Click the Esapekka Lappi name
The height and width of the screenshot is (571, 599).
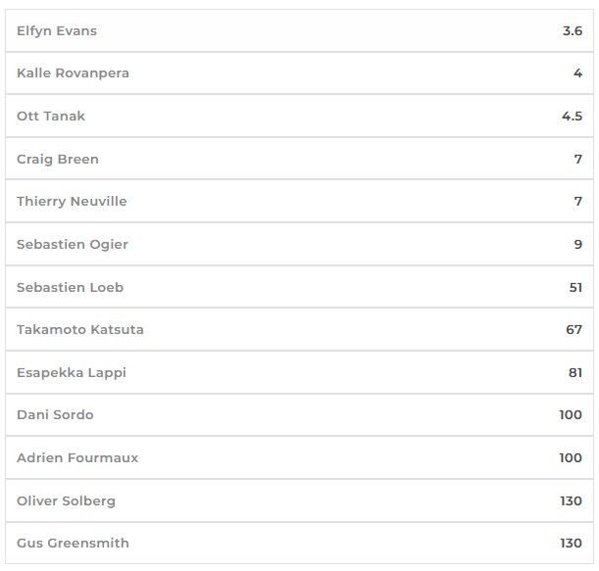pyautogui.click(x=72, y=372)
